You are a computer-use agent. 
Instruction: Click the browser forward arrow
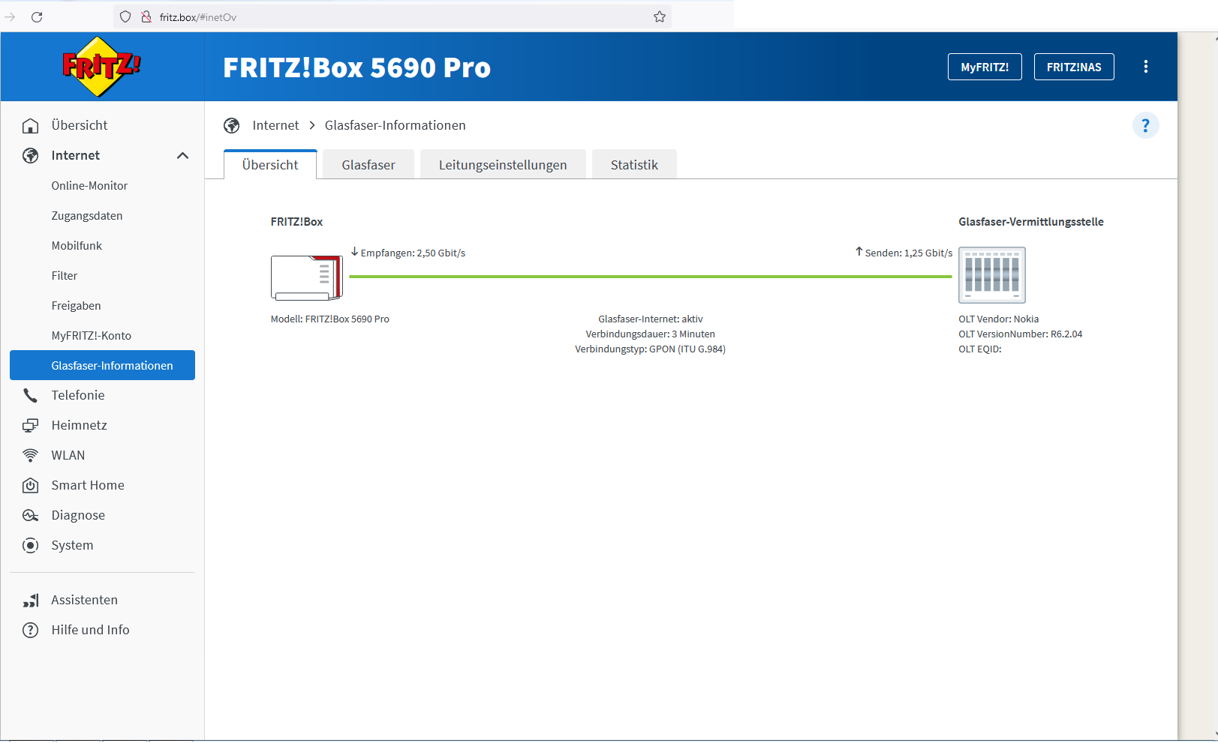tap(11, 16)
